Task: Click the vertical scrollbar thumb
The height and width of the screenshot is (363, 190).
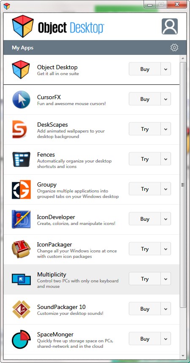Action: click(183, 184)
